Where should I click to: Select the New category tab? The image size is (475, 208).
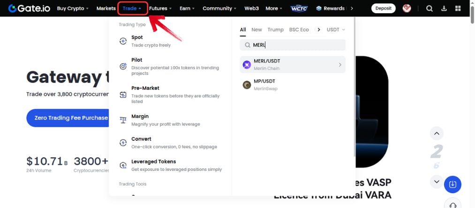click(256, 30)
